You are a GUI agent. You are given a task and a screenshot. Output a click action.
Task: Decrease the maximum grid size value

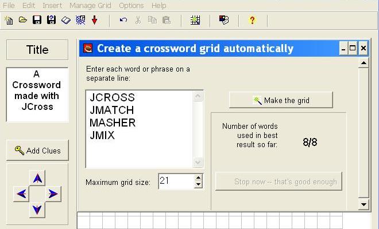(198, 185)
